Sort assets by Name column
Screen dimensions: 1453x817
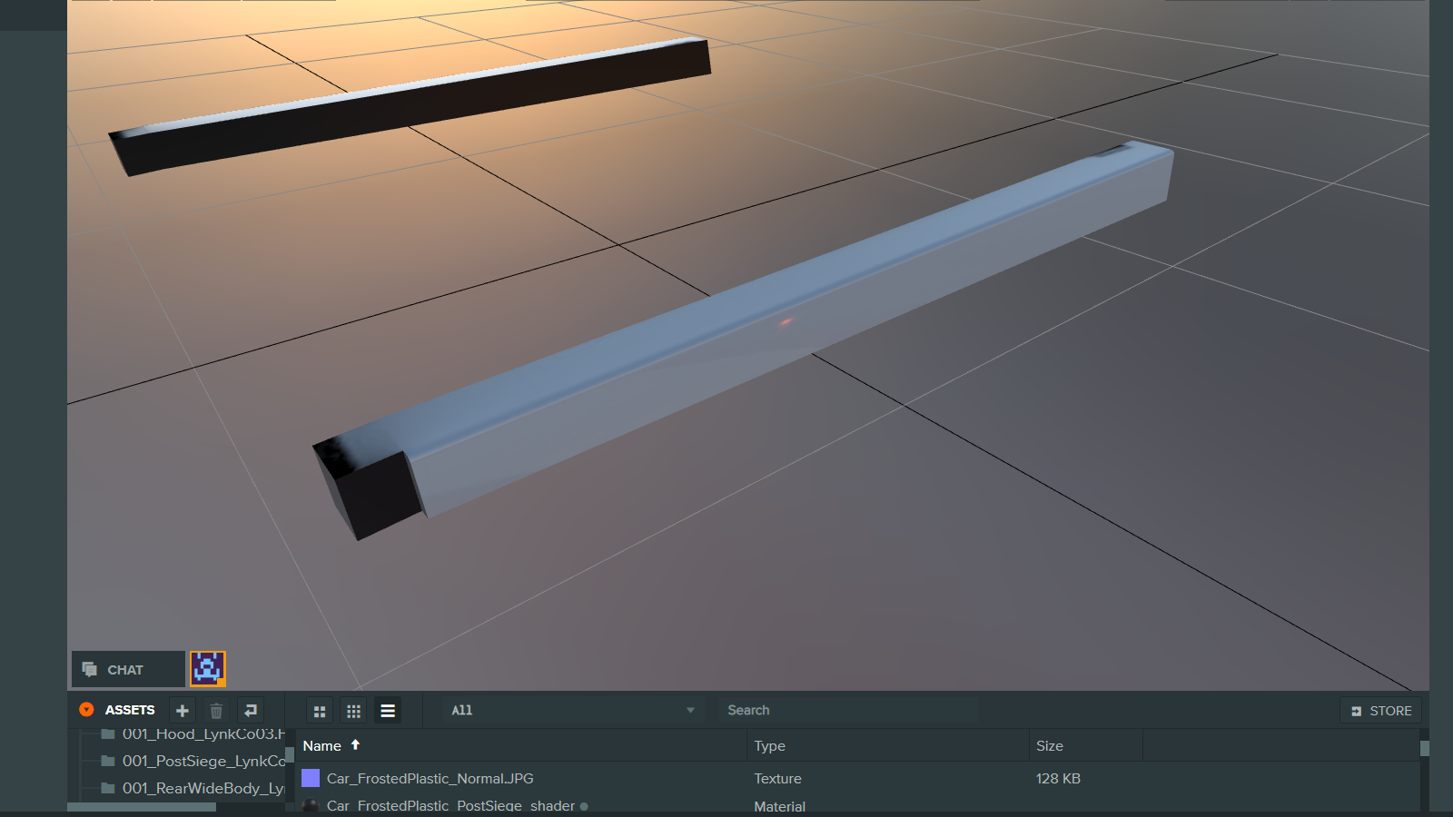(x=322, y=746)
